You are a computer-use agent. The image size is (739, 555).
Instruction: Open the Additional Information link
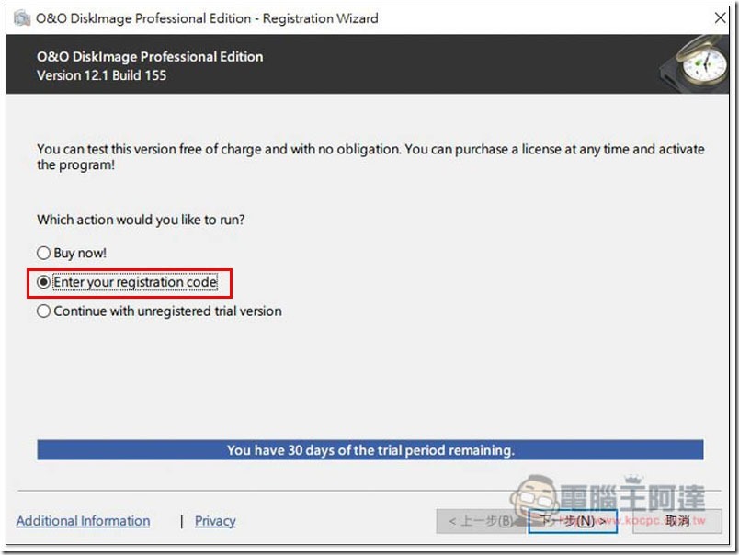click(x=83, y=521)
